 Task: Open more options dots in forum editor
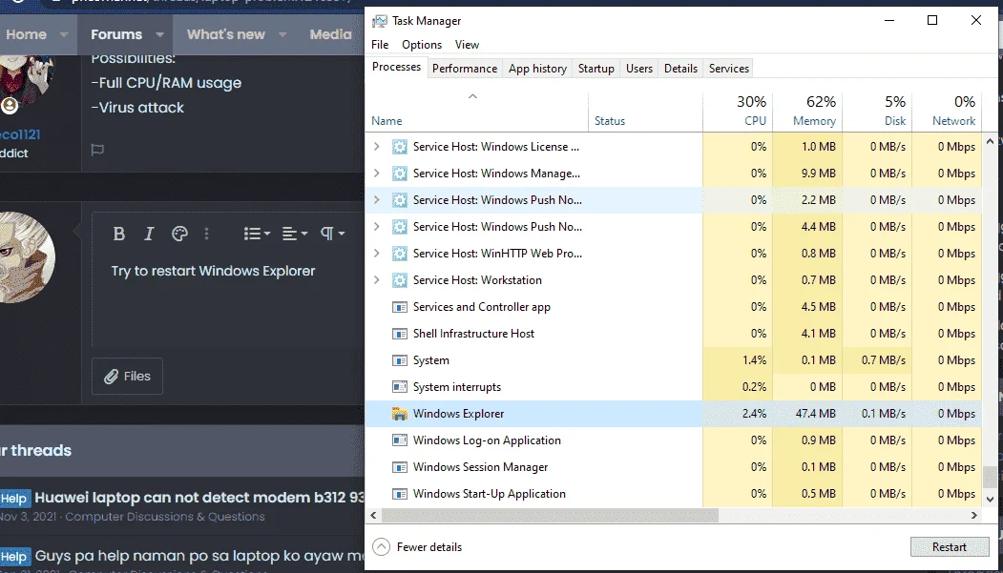click(x=206, y=234)
